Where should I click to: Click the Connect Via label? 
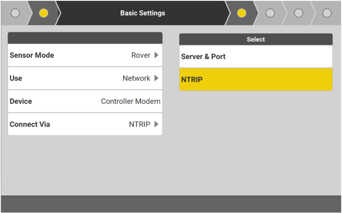(x=30, y=124)
